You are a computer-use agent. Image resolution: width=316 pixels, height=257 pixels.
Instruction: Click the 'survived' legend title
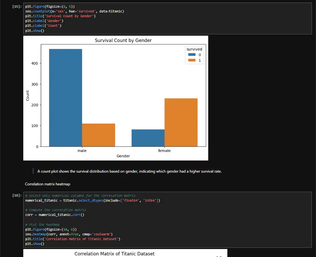coord(194,49)
